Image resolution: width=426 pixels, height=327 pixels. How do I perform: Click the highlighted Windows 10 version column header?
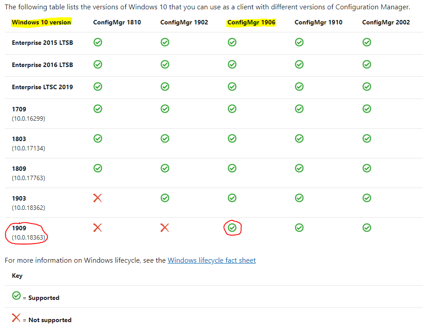click(x=41, y=23)
